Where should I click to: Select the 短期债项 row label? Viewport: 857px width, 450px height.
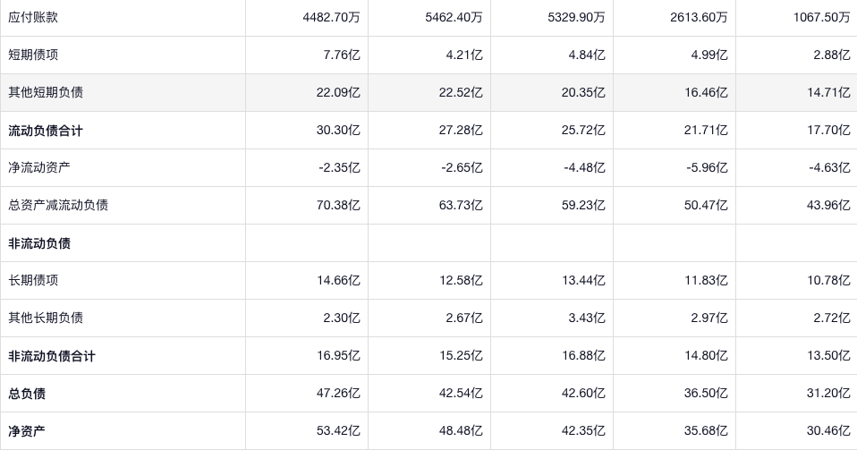click(x=33, y=55)
